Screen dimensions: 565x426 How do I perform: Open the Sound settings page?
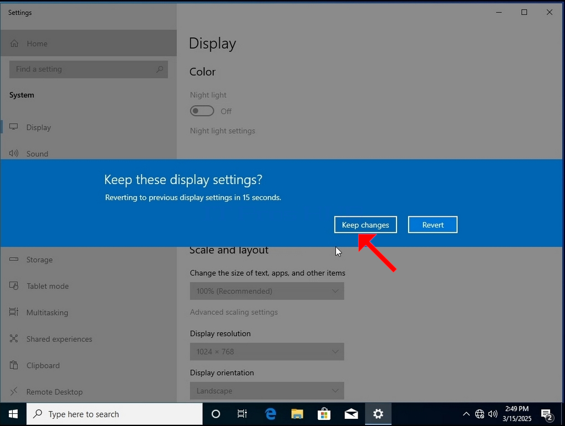pos(89,154)
